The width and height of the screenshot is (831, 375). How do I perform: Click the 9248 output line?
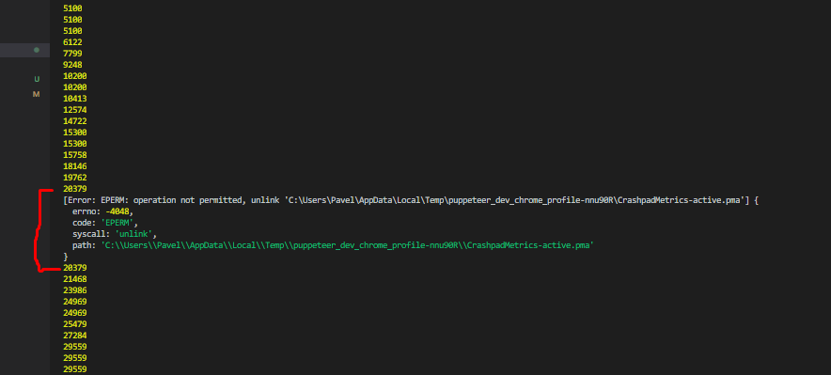point(72,65)
